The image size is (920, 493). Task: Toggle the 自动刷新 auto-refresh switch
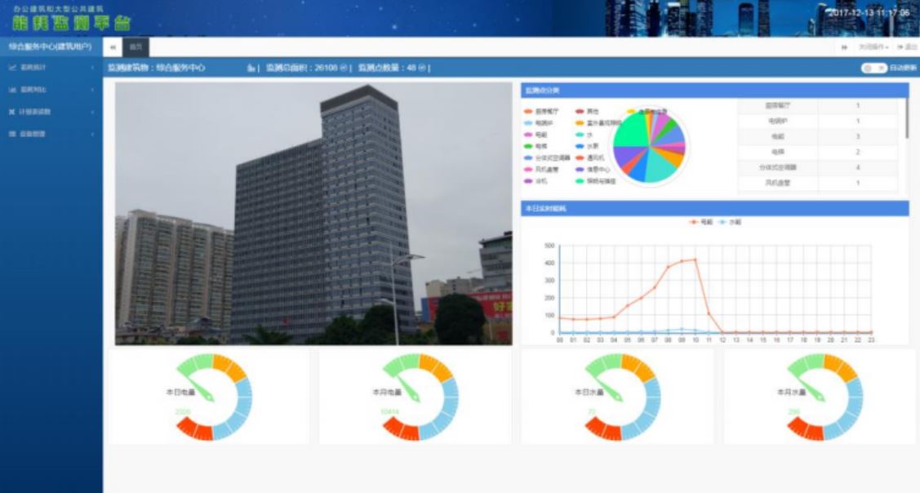coord(873,68)
